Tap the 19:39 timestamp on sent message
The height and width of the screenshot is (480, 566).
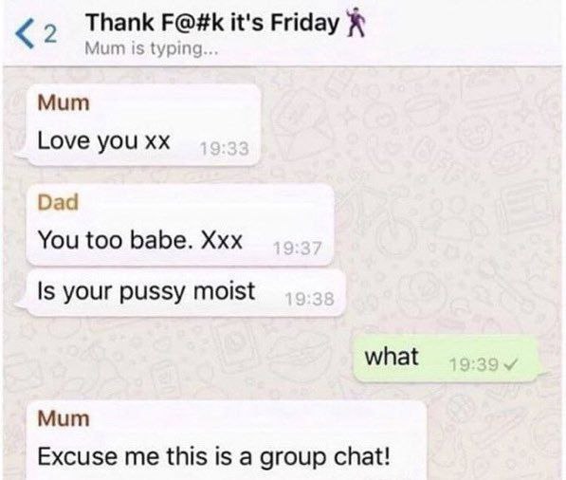[474, 365]
